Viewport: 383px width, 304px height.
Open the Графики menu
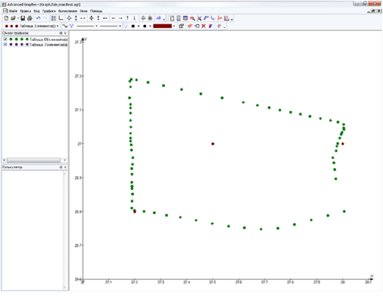49,11
